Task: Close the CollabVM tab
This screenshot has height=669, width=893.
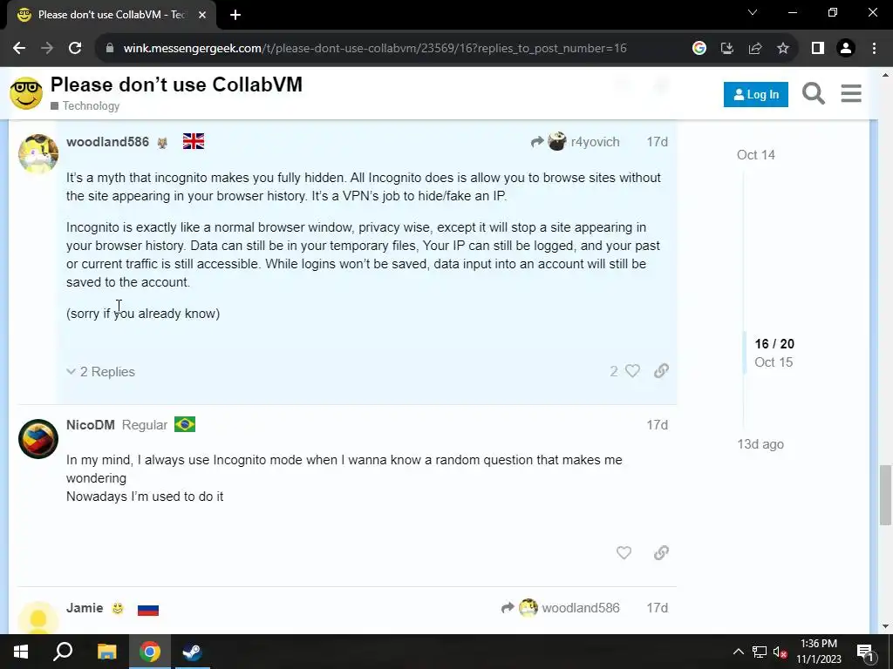Action: tap(202, 15)
